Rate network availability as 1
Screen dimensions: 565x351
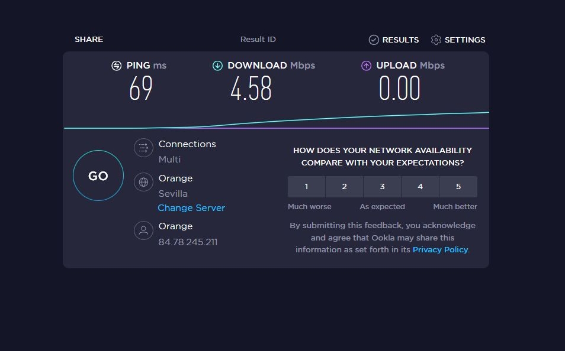click(x=307, y=187)
